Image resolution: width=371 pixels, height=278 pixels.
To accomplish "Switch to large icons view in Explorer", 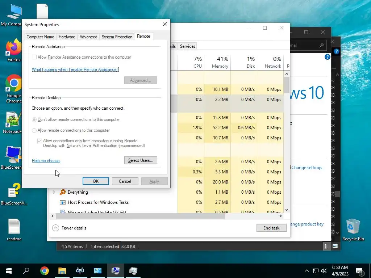I will pyautogui.click(x=335, y=246).
